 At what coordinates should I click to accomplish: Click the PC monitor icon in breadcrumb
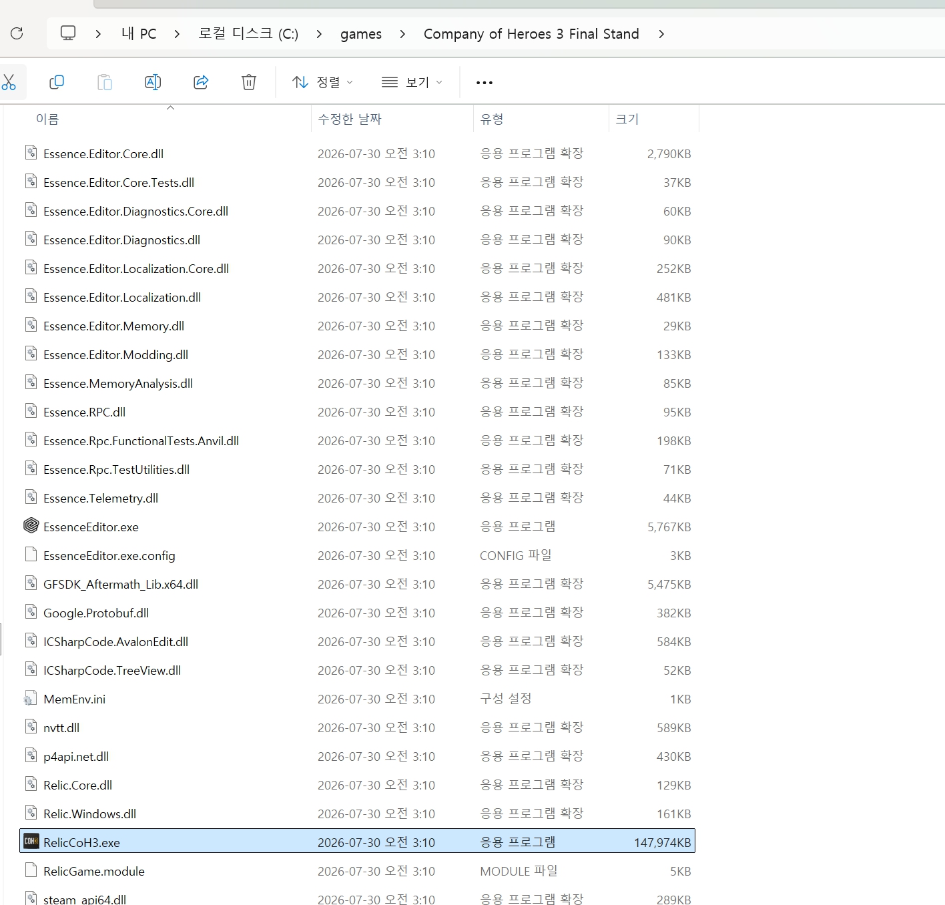68,33
